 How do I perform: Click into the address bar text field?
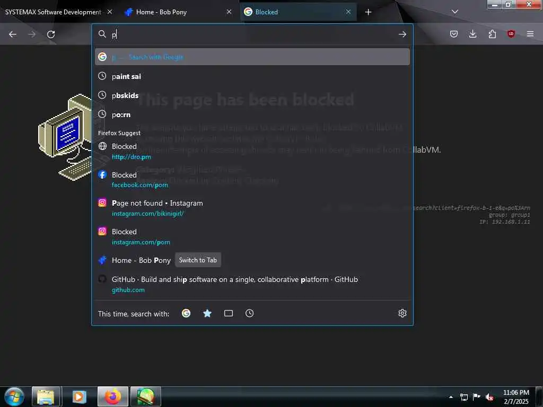click(x=253, y=34)
